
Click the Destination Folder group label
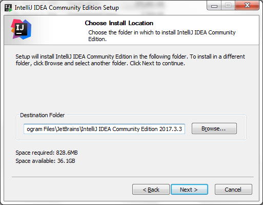pos(43,115)
